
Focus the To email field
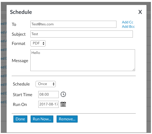click(x=73, y=24)
